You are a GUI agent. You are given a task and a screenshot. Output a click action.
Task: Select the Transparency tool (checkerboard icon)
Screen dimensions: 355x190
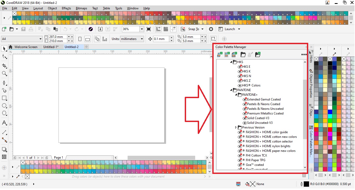click(4, 157)
